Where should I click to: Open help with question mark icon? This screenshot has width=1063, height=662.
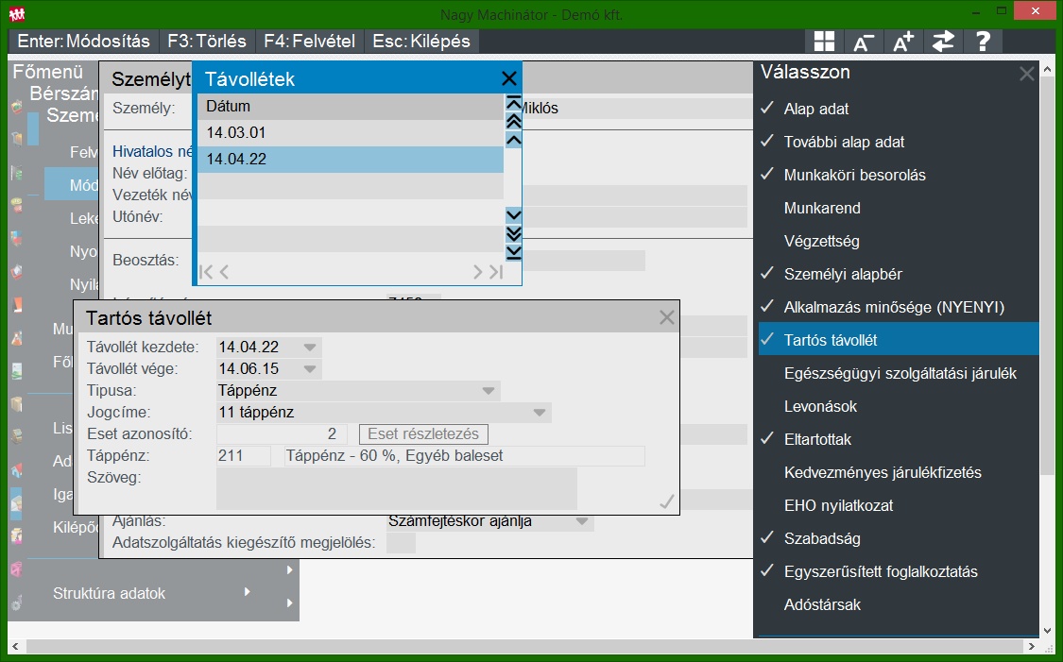(983, 42)
